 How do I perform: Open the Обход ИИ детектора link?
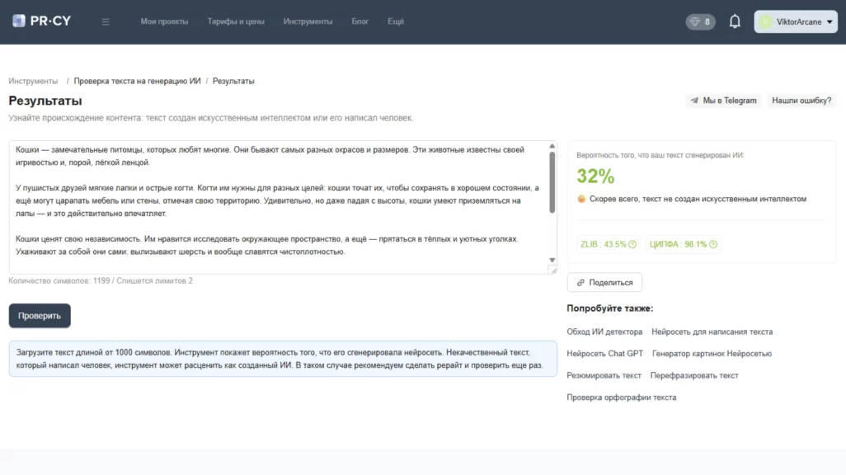pos(604,332)
